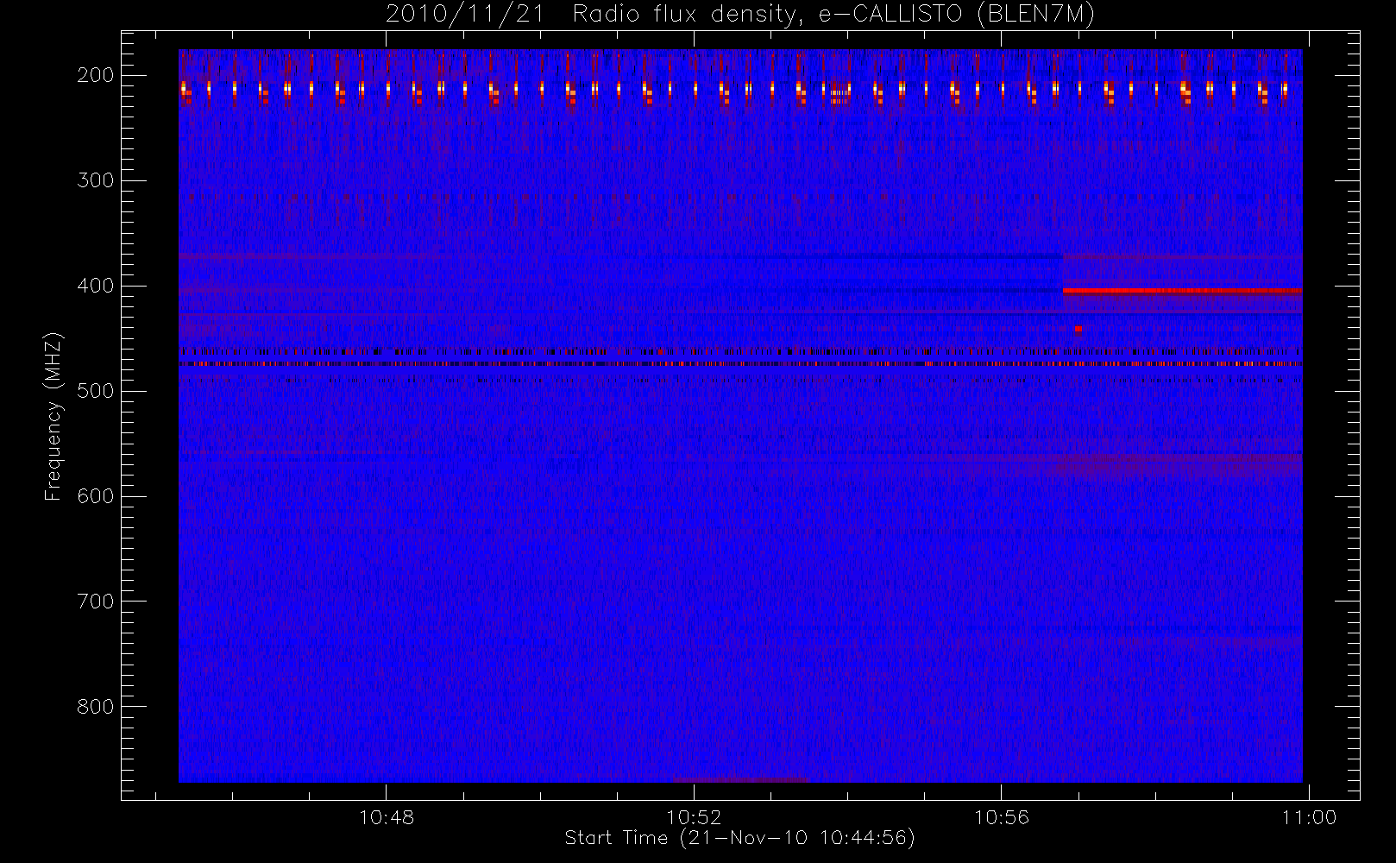Click the 10:48 time tick label
The width and height of the screenshot is (1396, 863).
[387, 816]
